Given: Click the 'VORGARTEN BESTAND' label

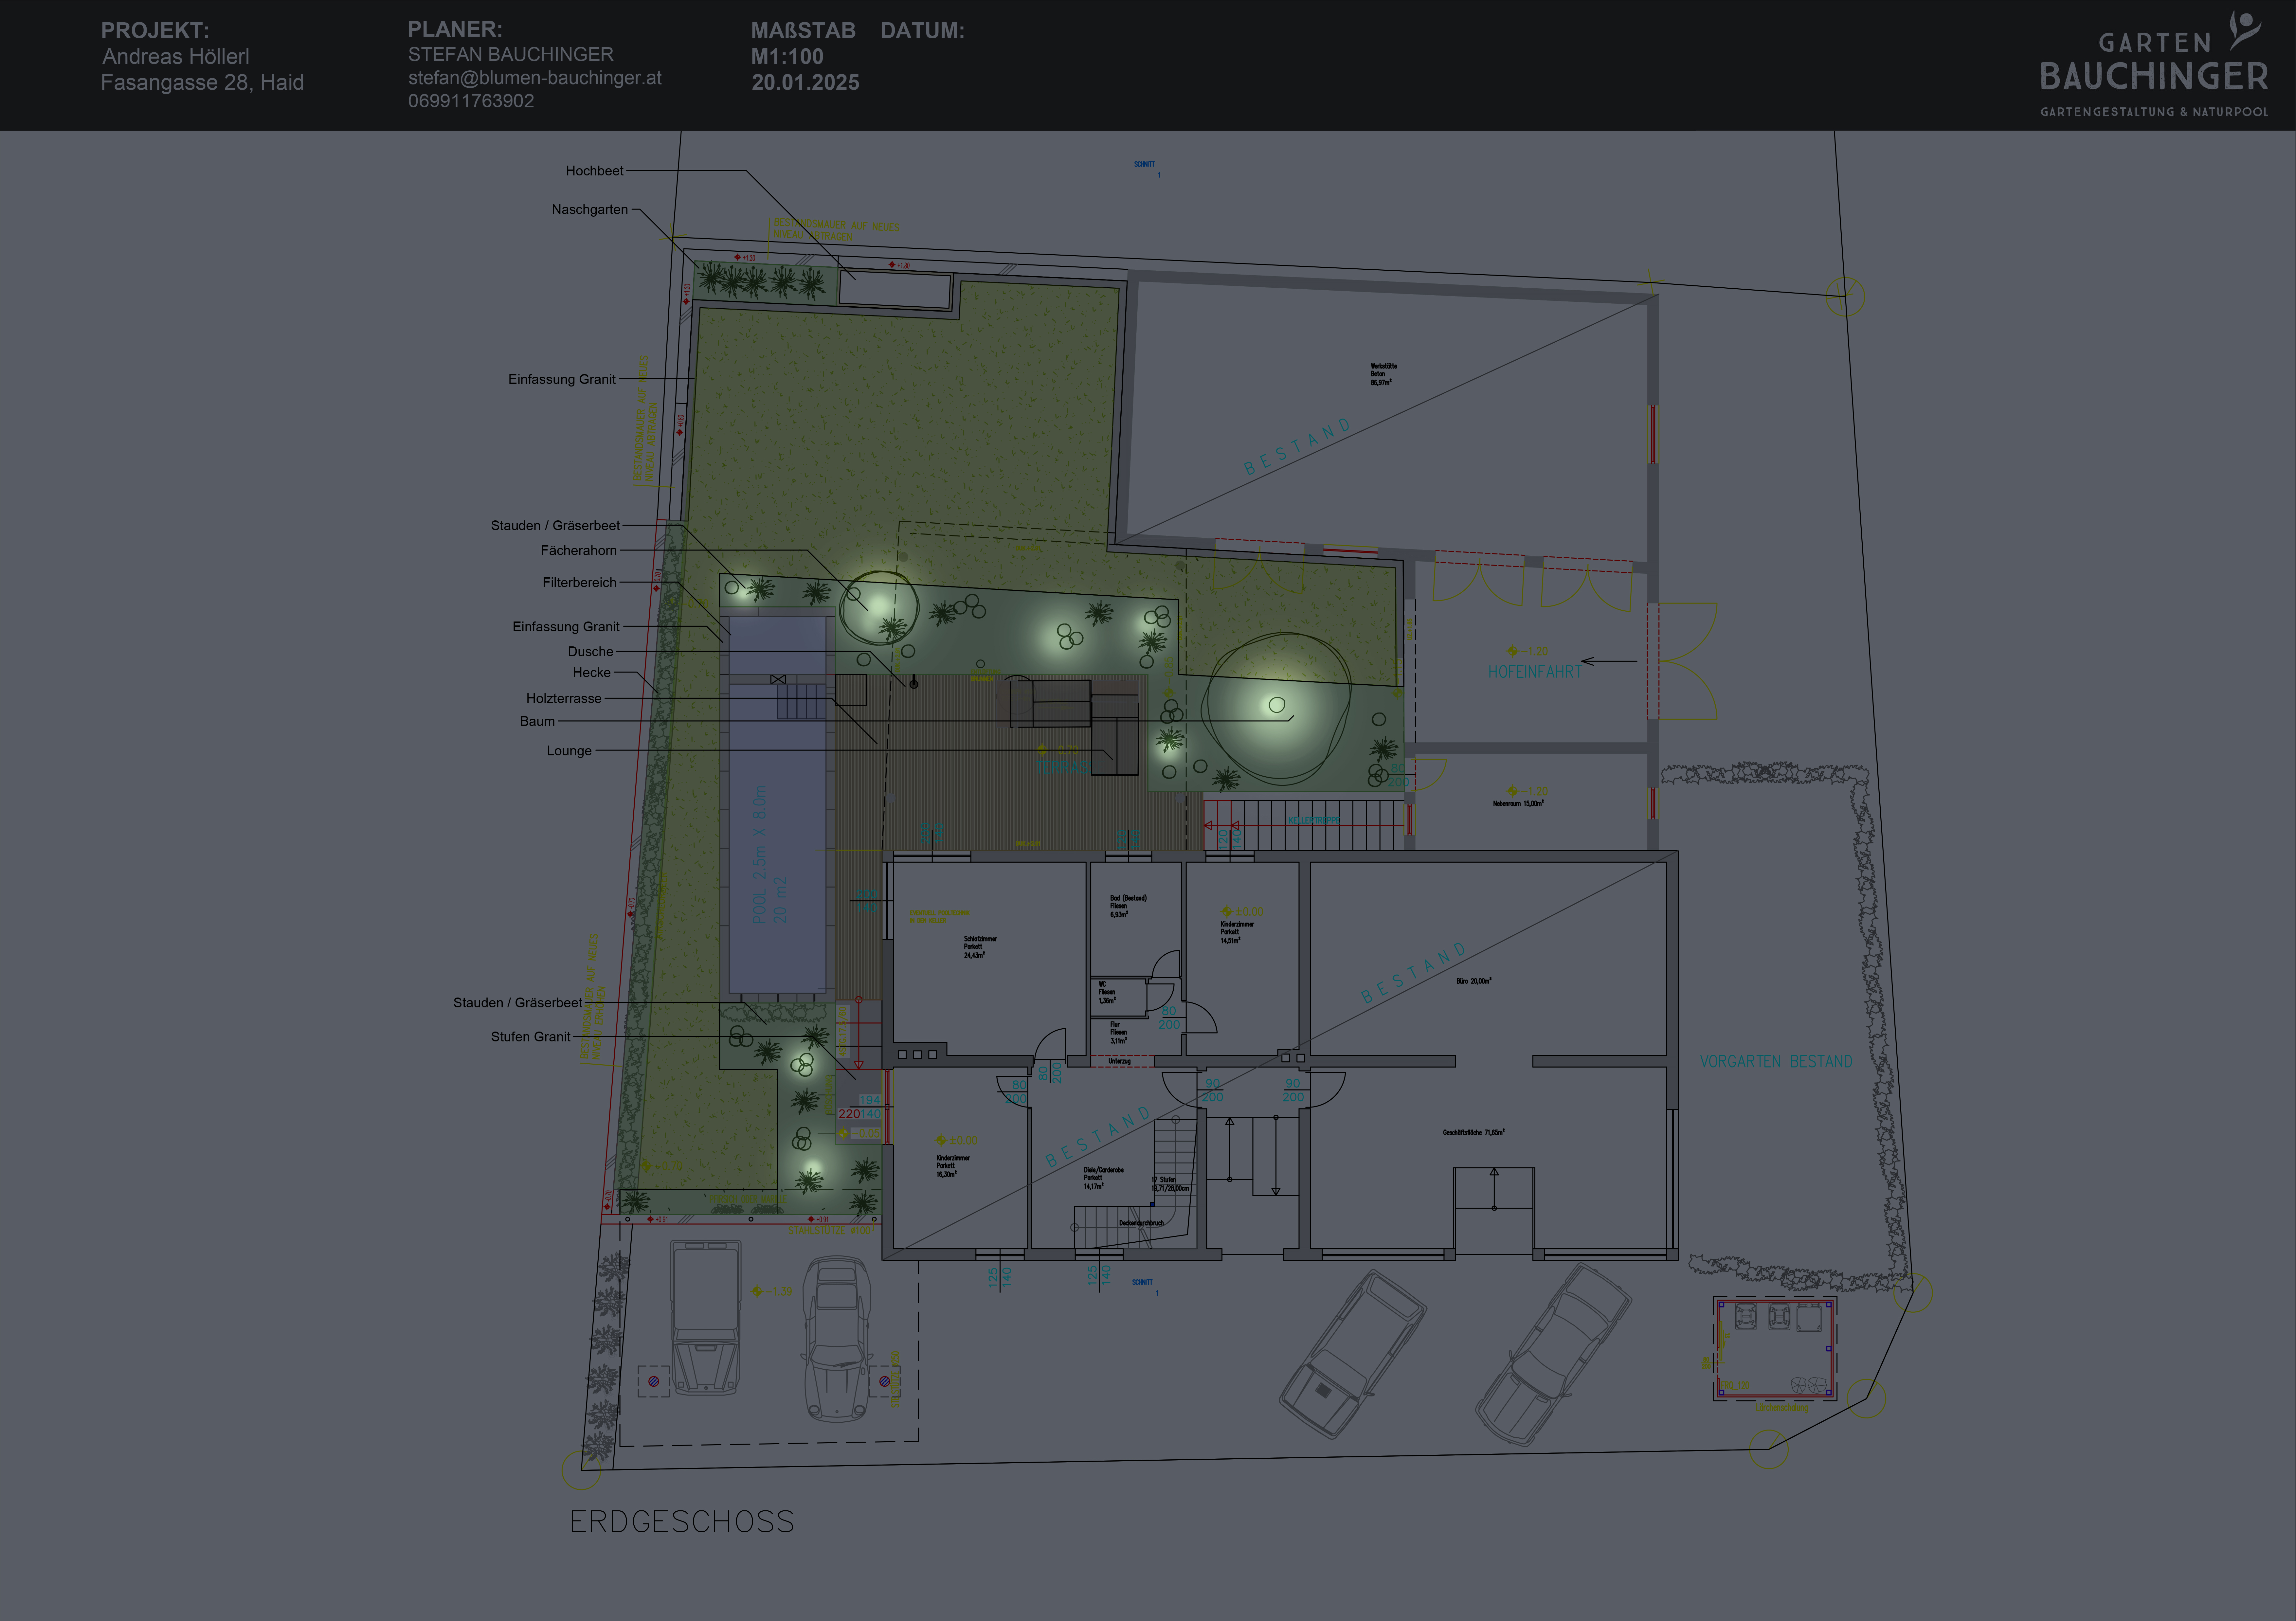Looking at the screenshot, I should (x=1776, y=1062).
